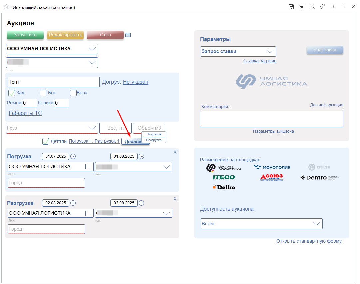Click Город field in Разгрузка block

46,229
